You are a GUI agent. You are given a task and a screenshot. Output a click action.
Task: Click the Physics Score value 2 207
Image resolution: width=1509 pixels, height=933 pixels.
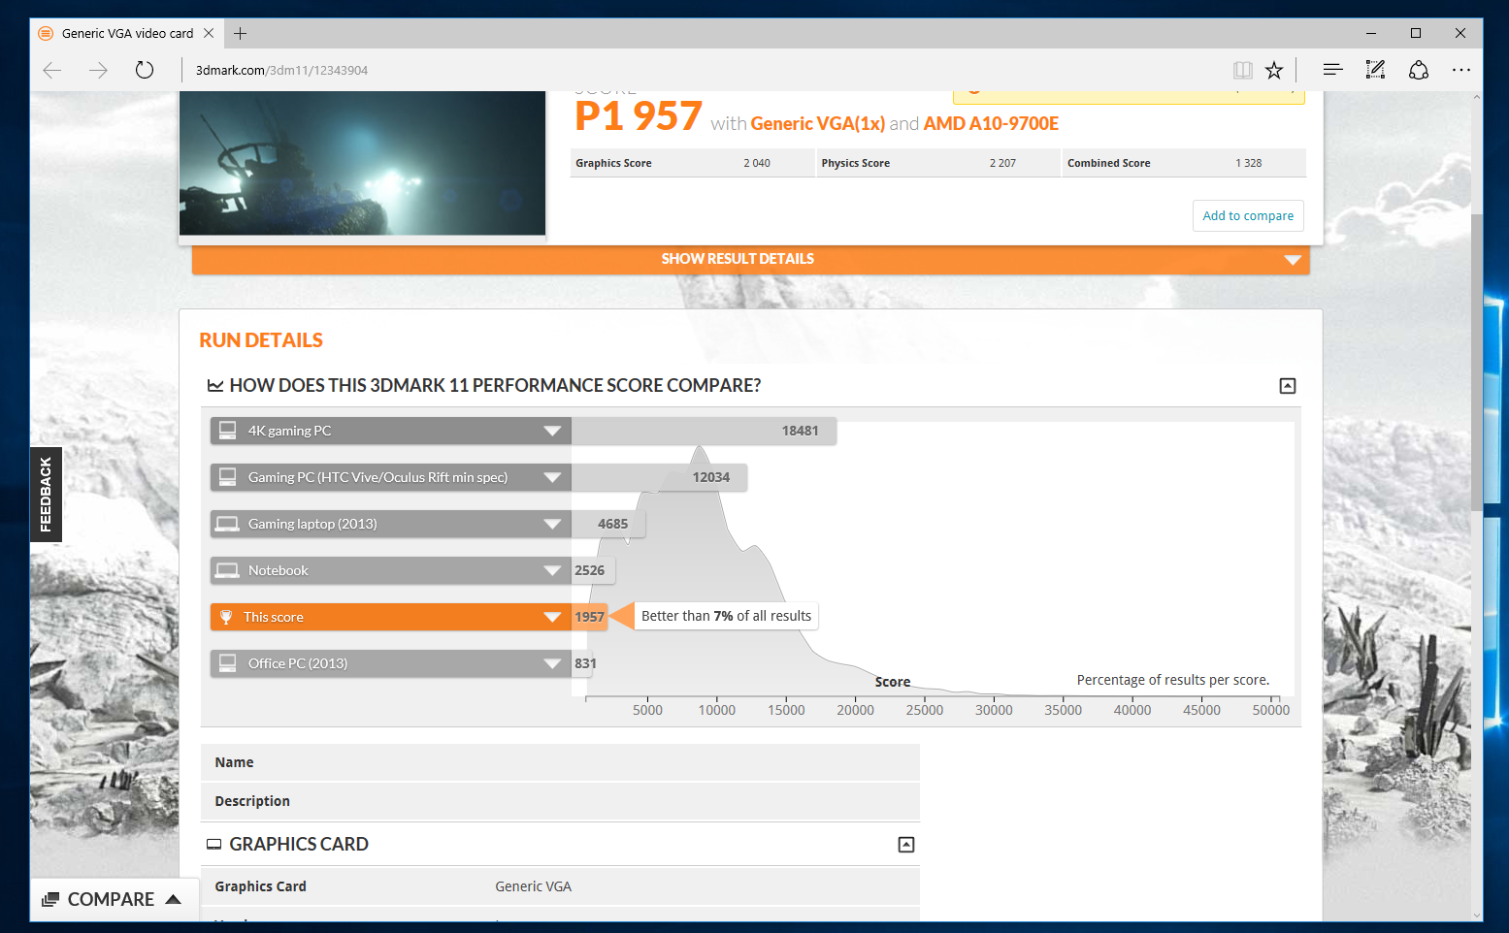click(x=1002, y=163)
